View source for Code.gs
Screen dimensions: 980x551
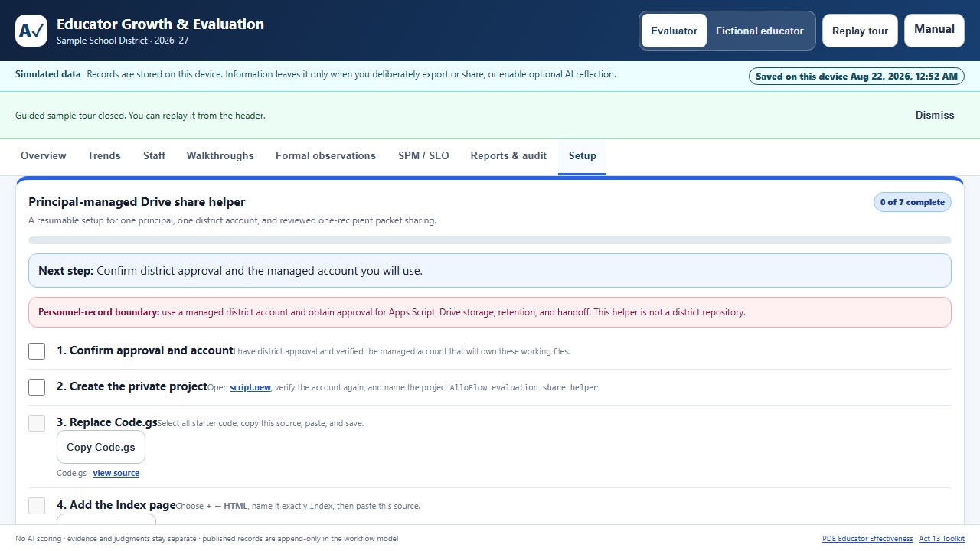coord(116,473)
